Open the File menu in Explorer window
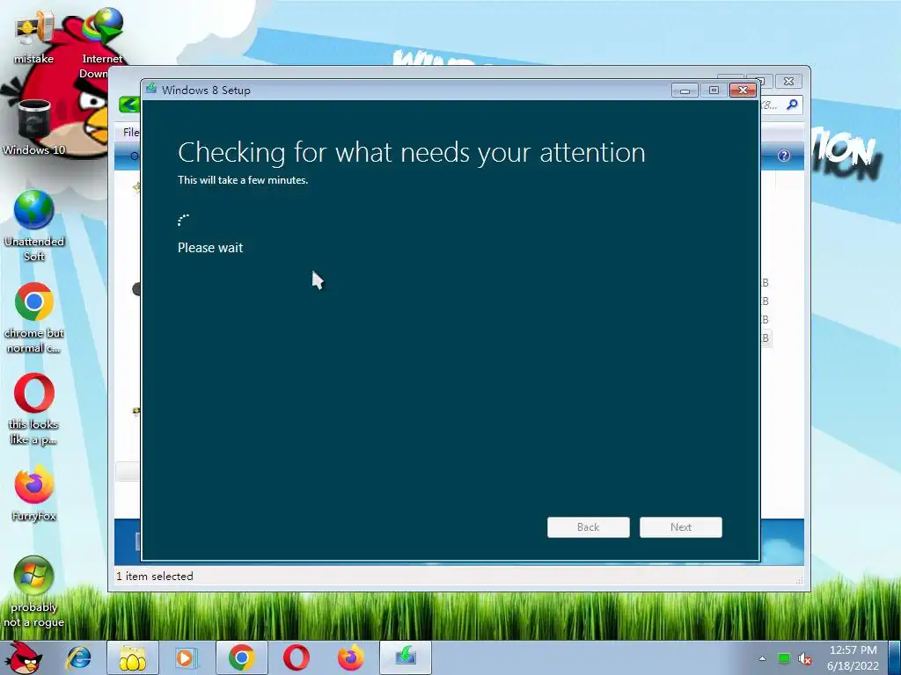This screenshot has width=901, height=675. tap(130, 132)
